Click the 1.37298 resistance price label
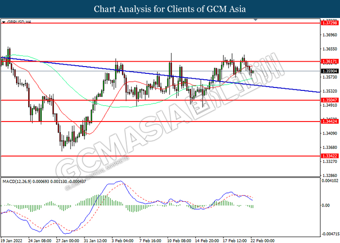Screen dimensions: 340x243 tap(330, 23)
